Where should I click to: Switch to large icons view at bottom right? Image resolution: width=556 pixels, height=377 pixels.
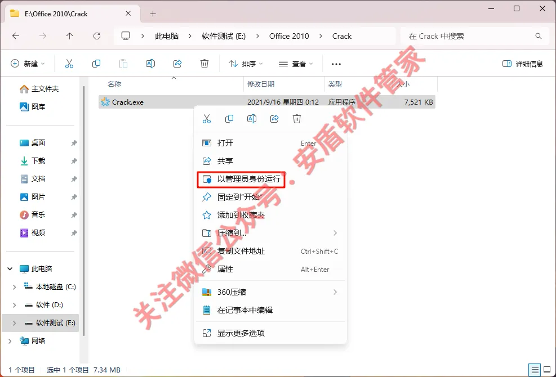(x=547, y=370)
